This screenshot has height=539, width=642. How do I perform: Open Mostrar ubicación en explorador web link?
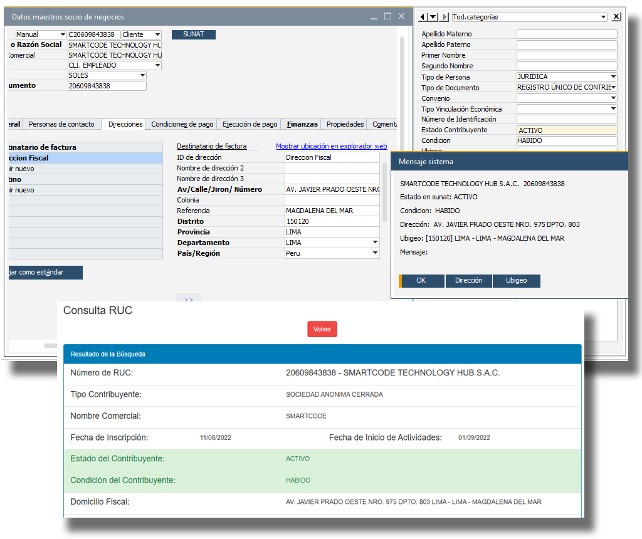[x=331, y=146]
